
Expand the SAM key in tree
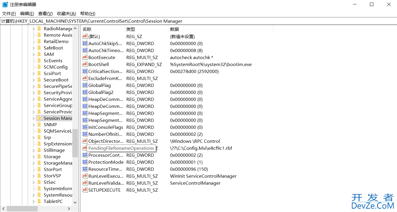tap(33, 54)
